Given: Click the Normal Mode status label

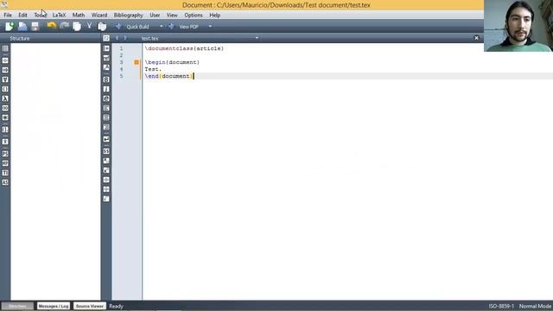Looking at the screenshot, I should (x=535, y=306).
